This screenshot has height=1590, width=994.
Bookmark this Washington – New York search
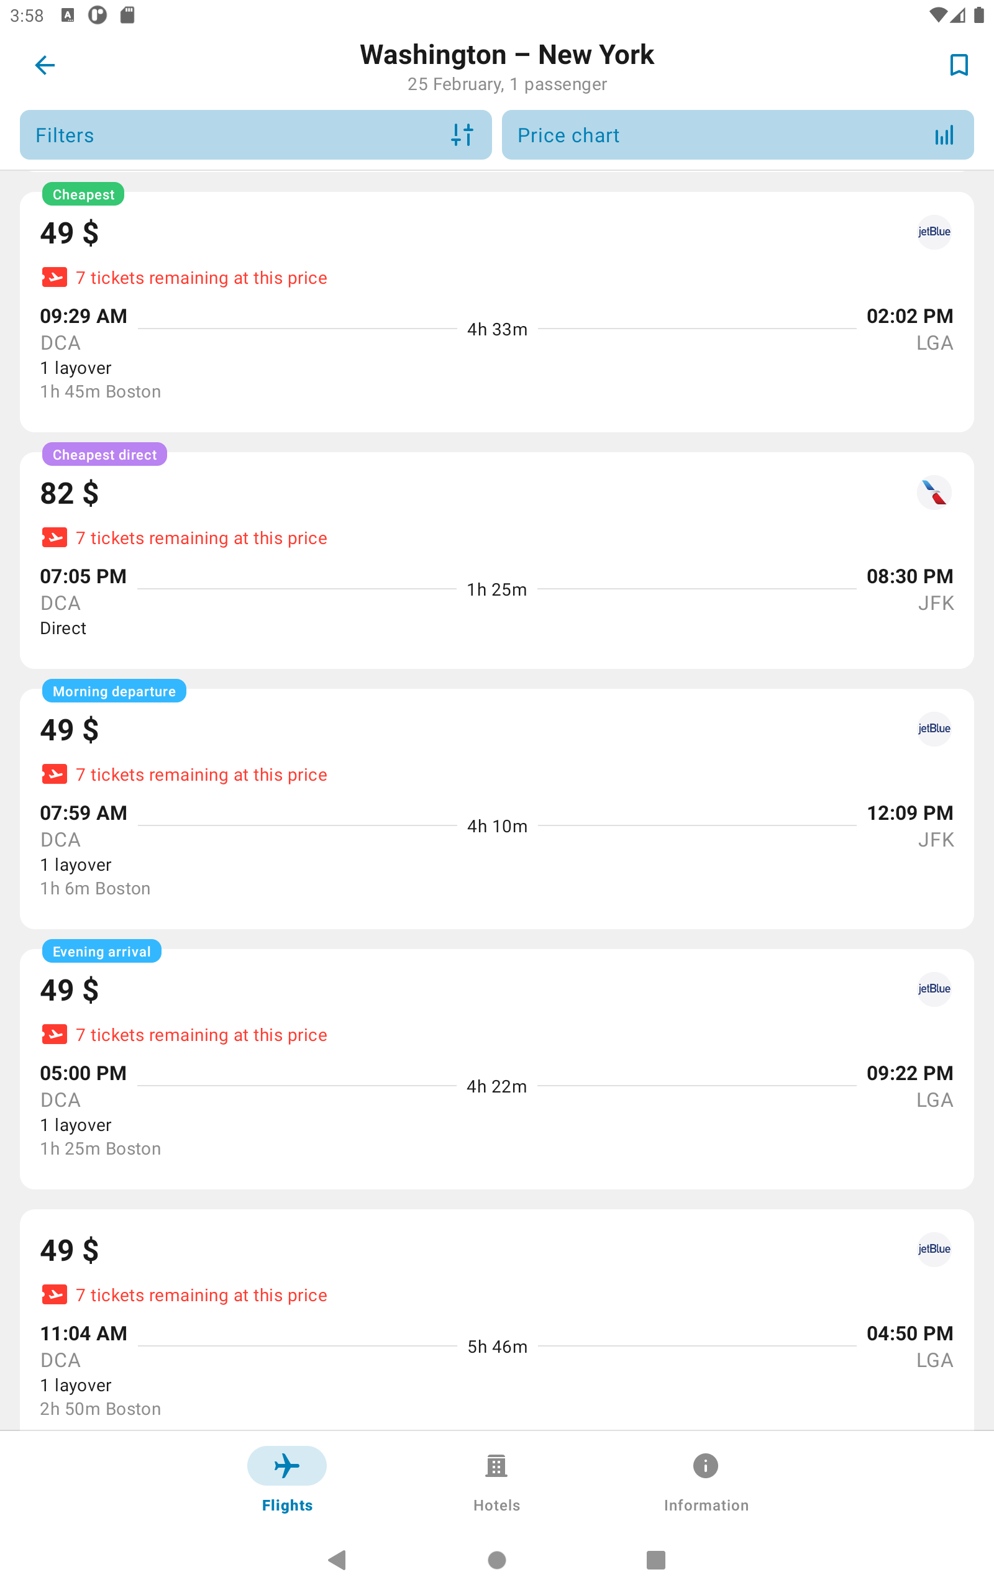[x=959, y=65]
